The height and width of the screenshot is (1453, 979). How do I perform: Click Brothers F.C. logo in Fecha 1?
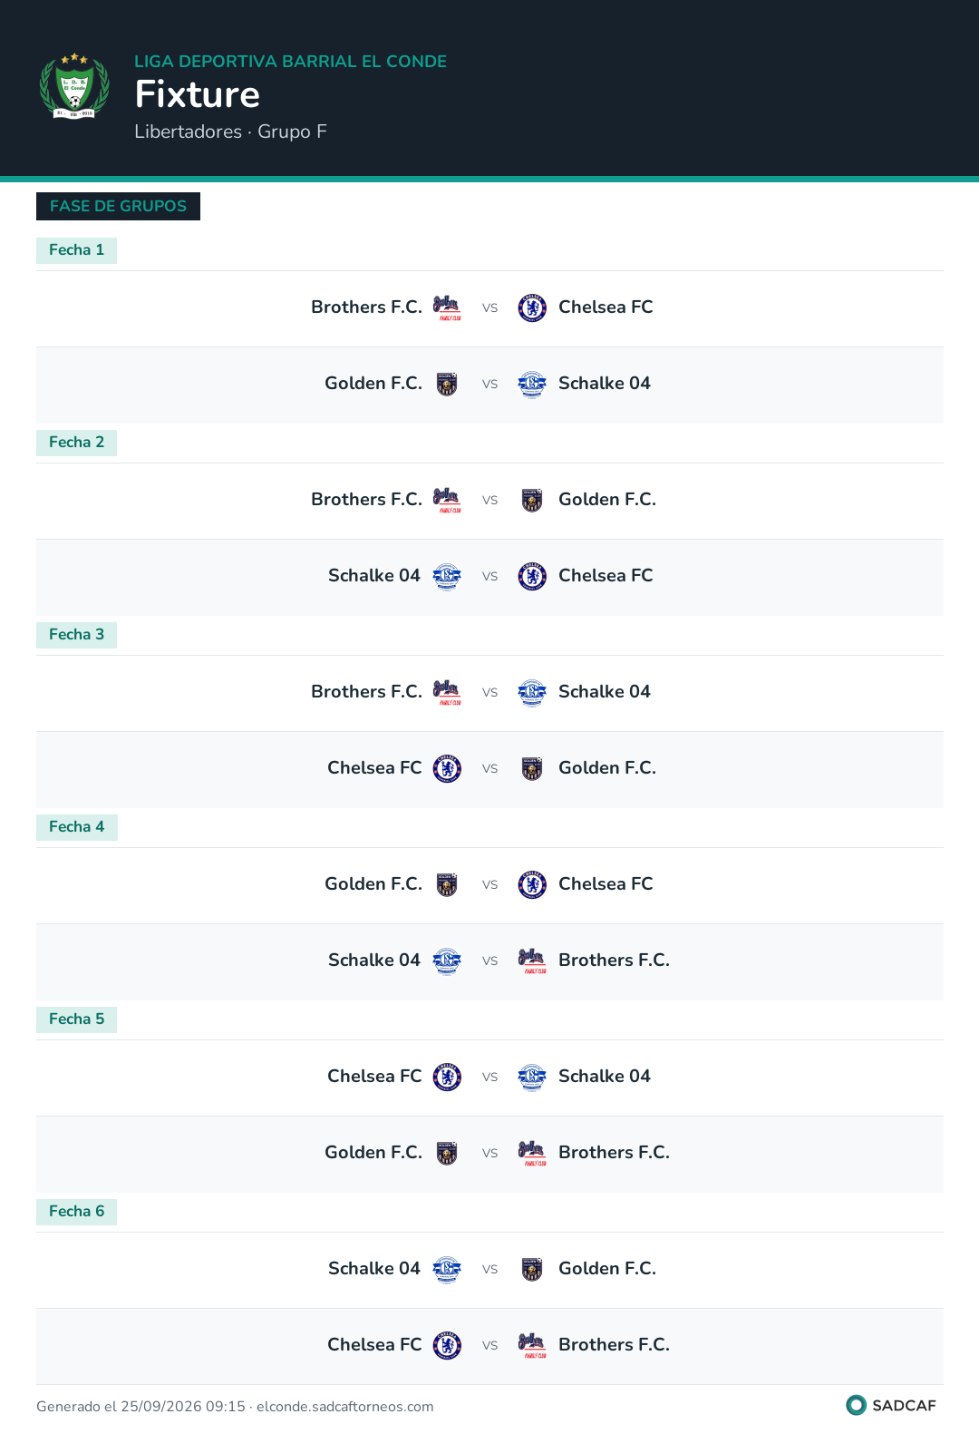coord(447,308)
